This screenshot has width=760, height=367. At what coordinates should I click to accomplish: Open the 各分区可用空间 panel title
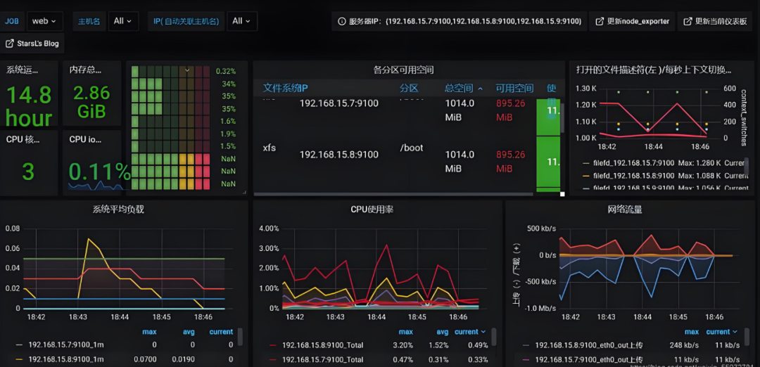click(x=403, y=70)
